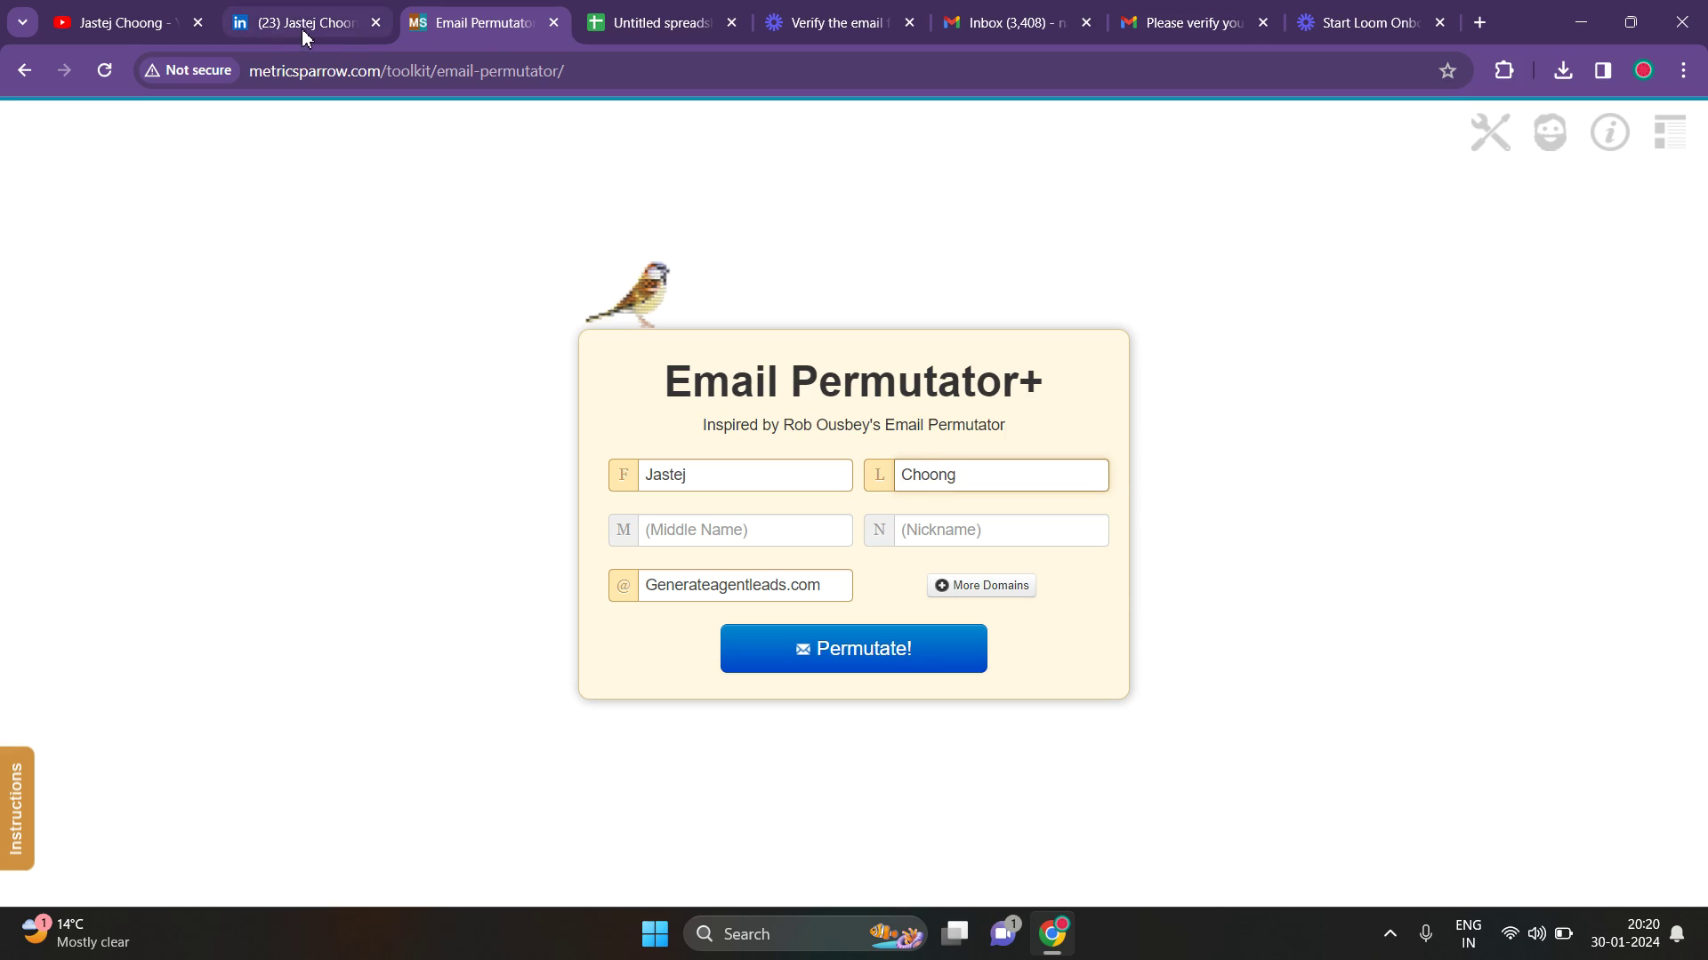Viewport: 1708px width, 960px height.
Task: Expand the tab search dropdown arrow
Action: click(23, 22)
